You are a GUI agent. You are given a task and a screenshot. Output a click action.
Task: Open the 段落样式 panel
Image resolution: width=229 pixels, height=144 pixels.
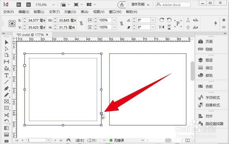click(209, 105)
